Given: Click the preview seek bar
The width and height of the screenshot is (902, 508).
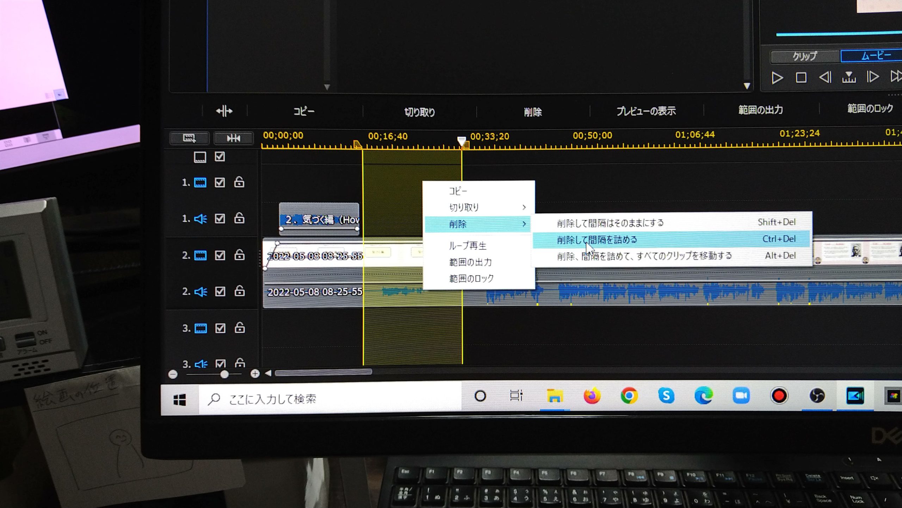Looking at the screenshot, I should 839,34.
